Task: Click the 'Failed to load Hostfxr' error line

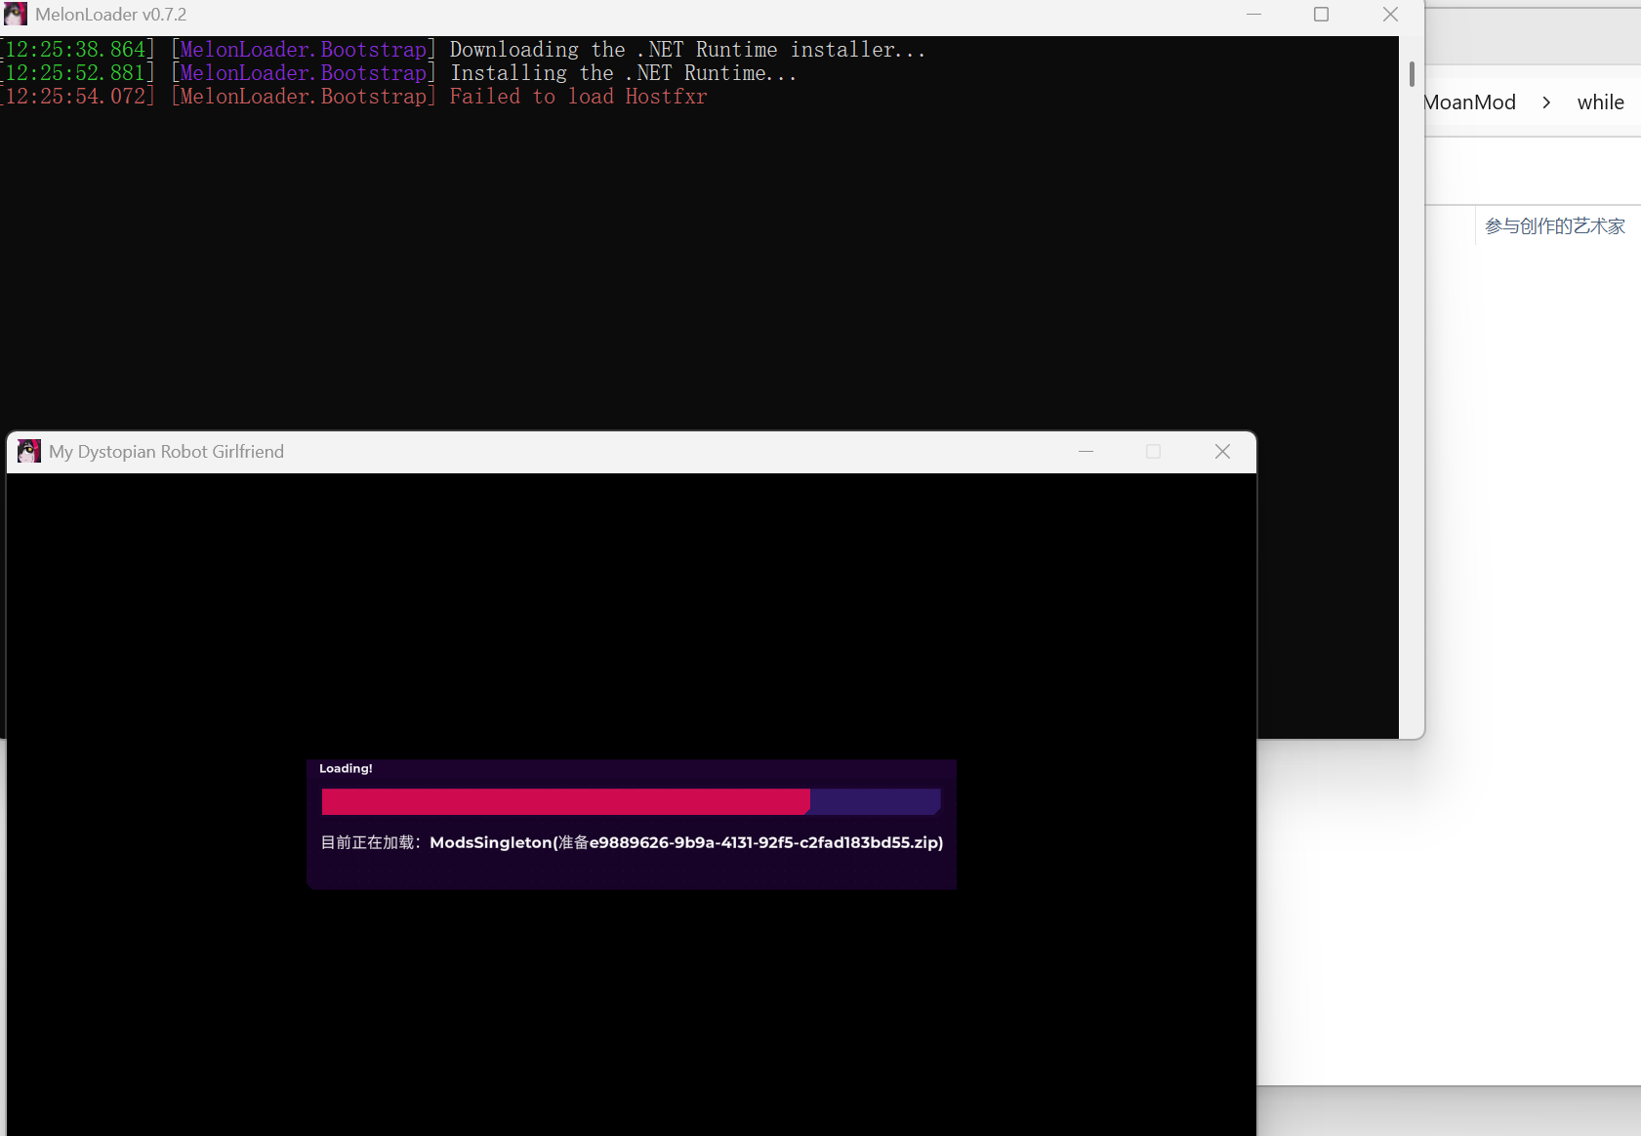Action: [x=578, y=97]
